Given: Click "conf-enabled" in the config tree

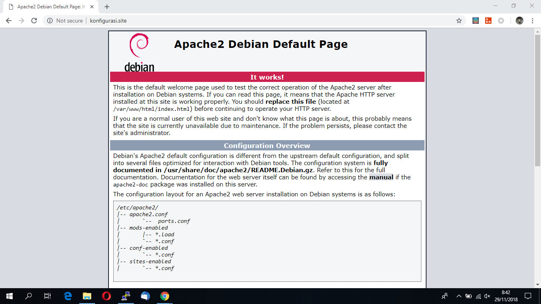Looking at the screenshot, I should pyautogui.click(x=149, y=248).
